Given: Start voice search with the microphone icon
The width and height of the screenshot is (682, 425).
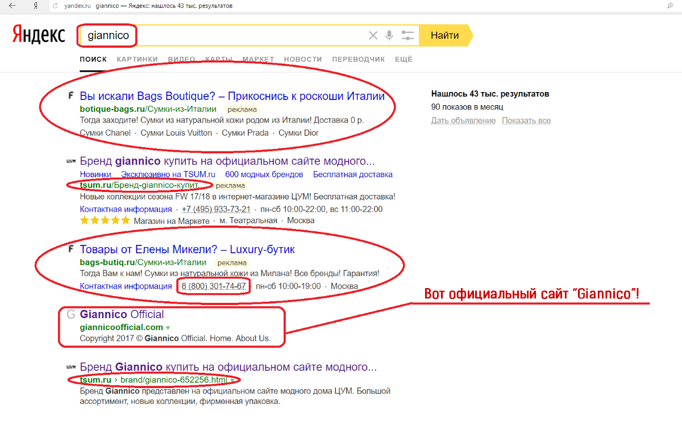Looking at the screenshot, I should pos(389,35).
